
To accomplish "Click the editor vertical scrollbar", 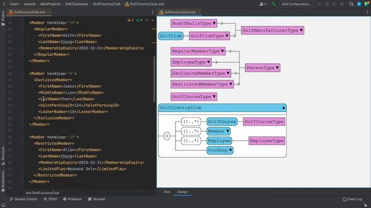I will coord(155,79).
